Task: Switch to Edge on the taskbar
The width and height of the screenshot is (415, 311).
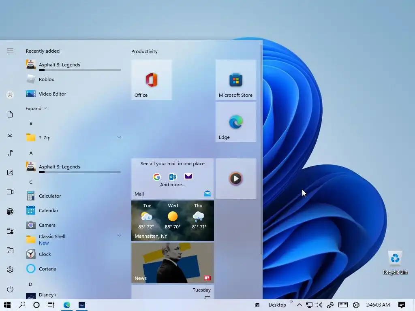Action: [x=67, y=305]
